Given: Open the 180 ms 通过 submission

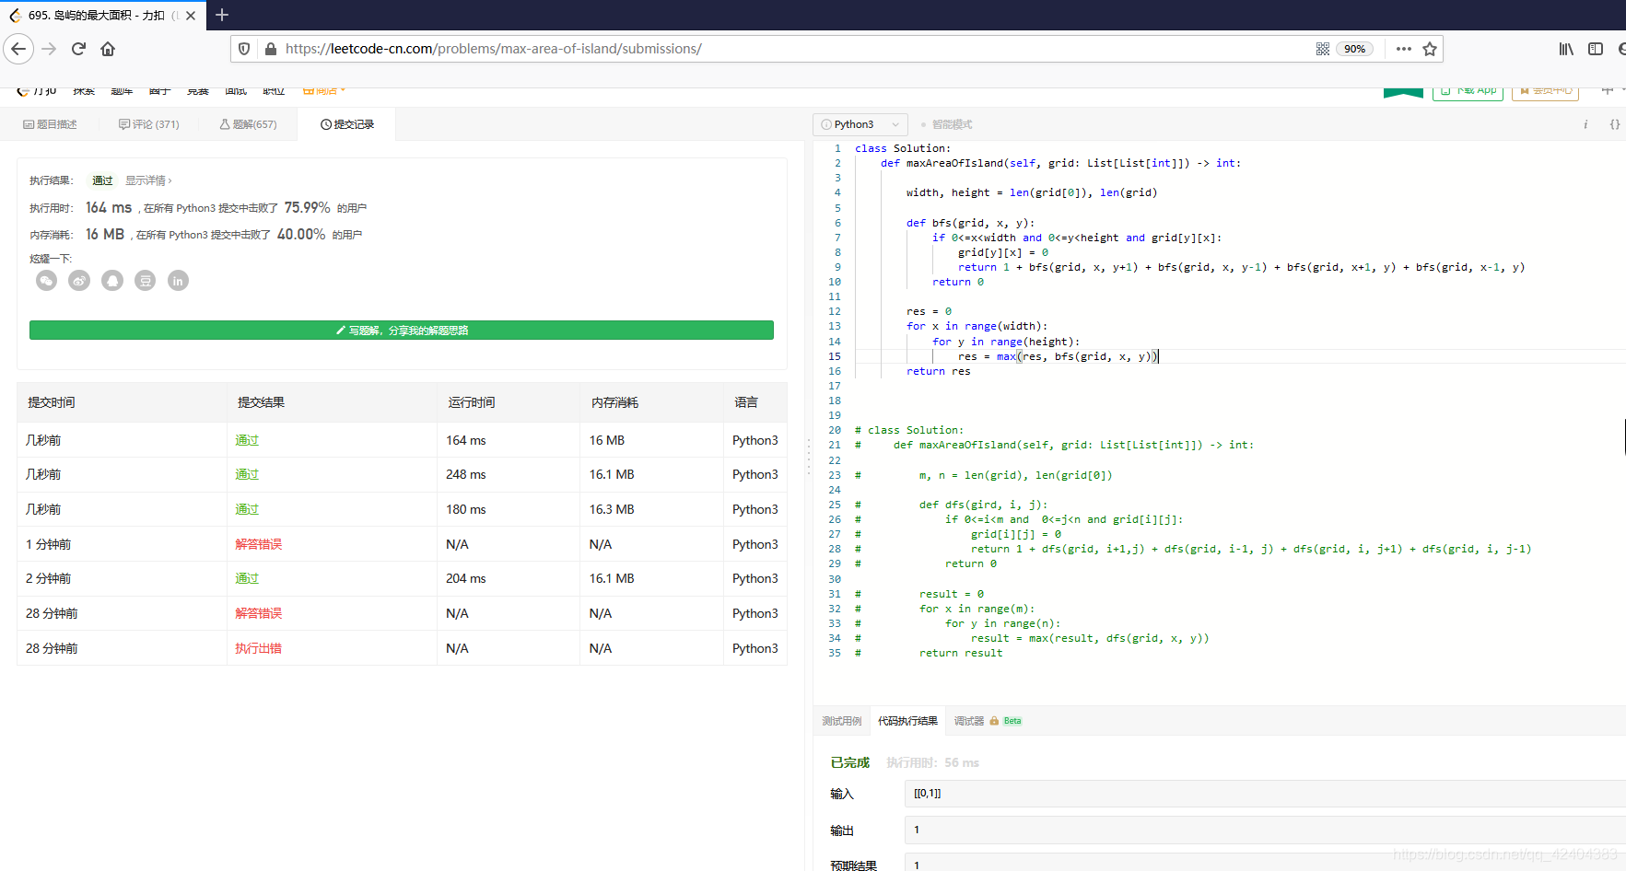Looking at the screenshot, I should pyautogui.click(x=247, y=509).
